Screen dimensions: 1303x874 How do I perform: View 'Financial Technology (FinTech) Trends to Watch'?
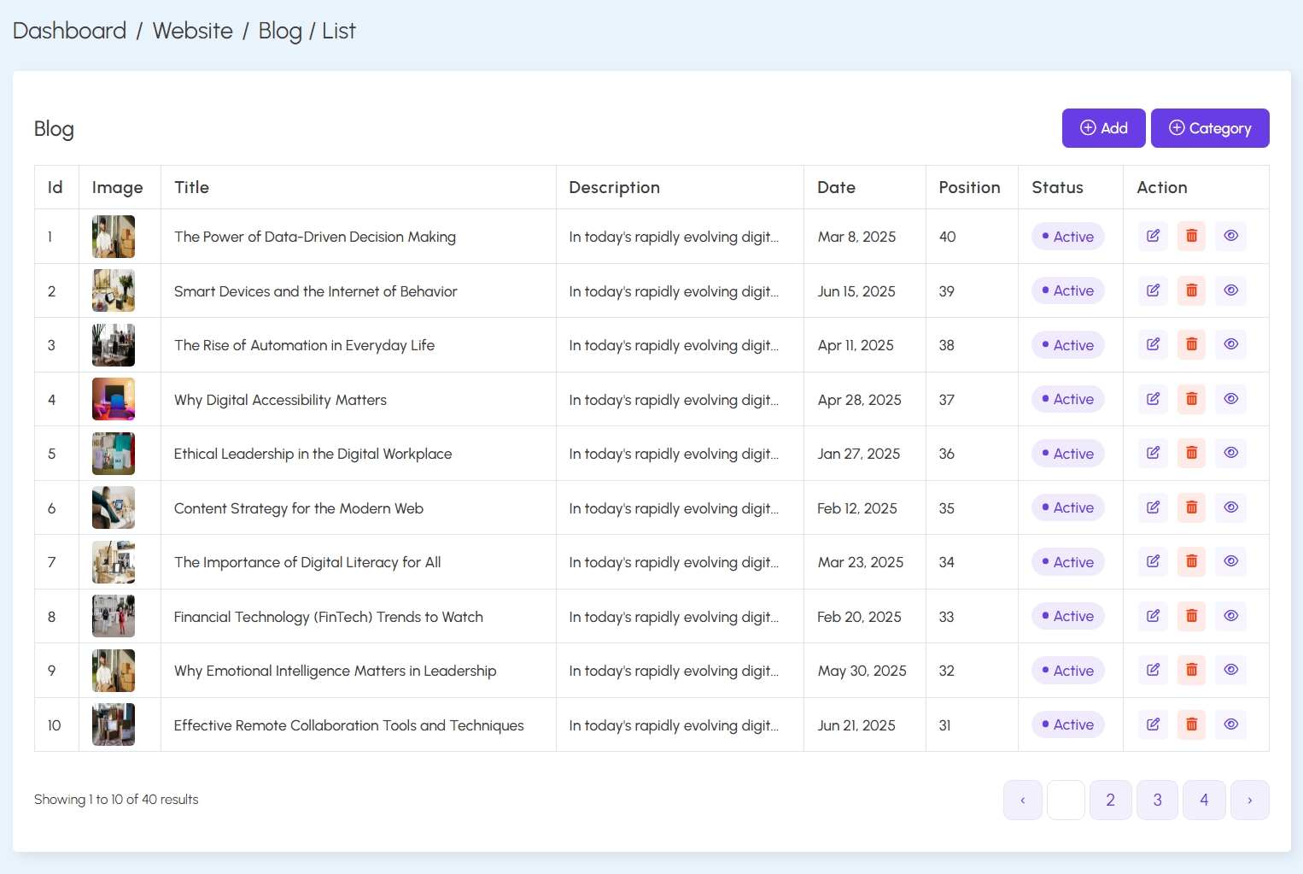(x=1231, y=616)
